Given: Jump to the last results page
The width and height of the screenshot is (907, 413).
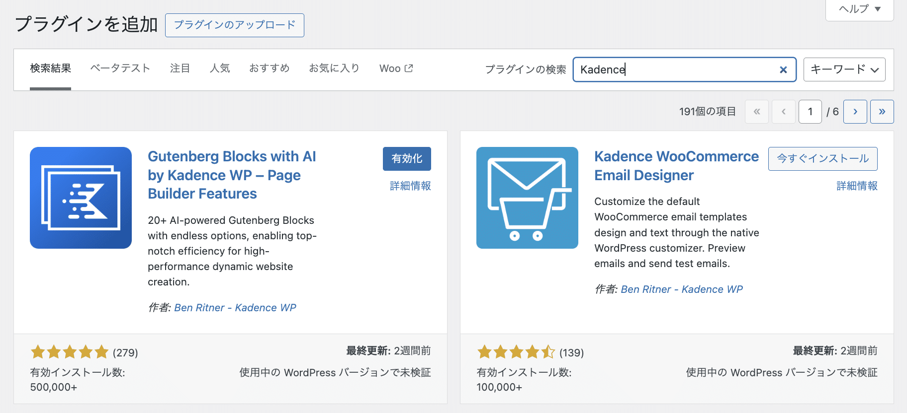Looking at the screenshot, I should 882,112.
